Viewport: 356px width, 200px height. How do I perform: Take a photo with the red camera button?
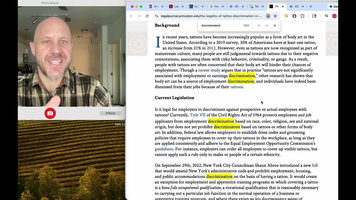click(50, 113)
